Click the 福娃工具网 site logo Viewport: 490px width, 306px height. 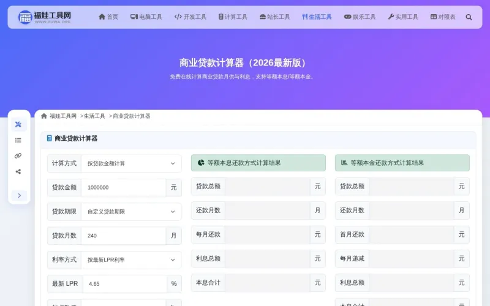pos(44,17)
